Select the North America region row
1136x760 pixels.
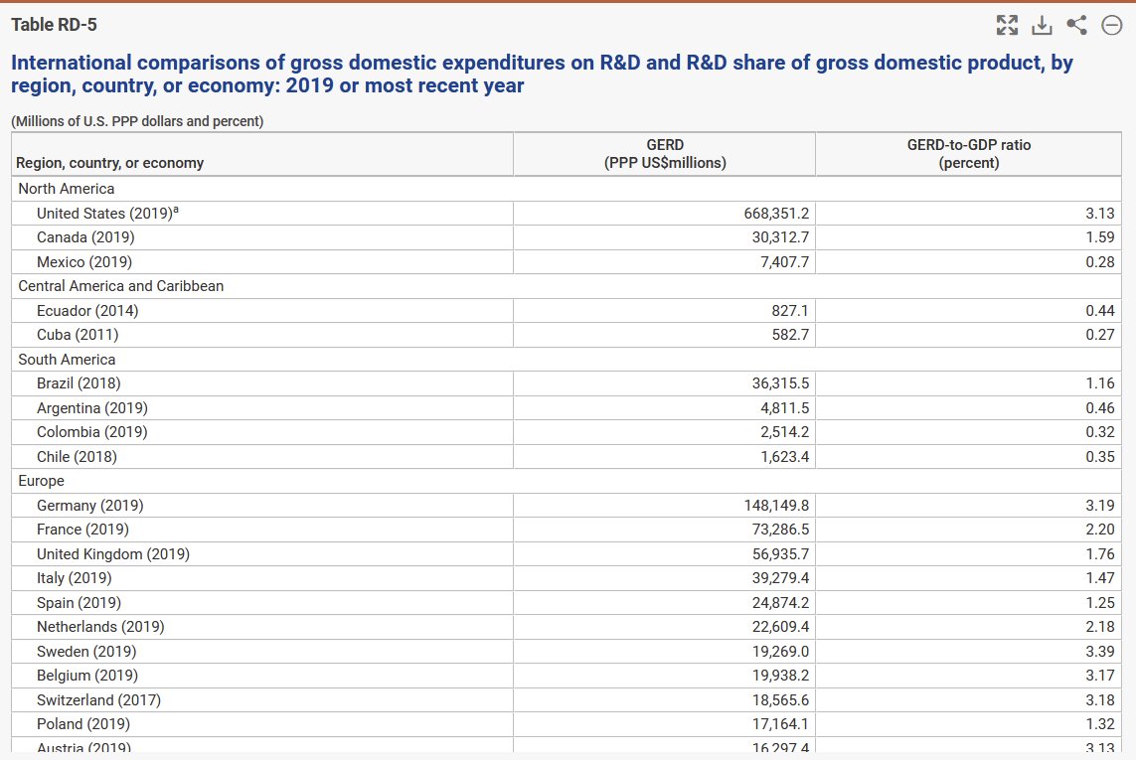(67, 189)
